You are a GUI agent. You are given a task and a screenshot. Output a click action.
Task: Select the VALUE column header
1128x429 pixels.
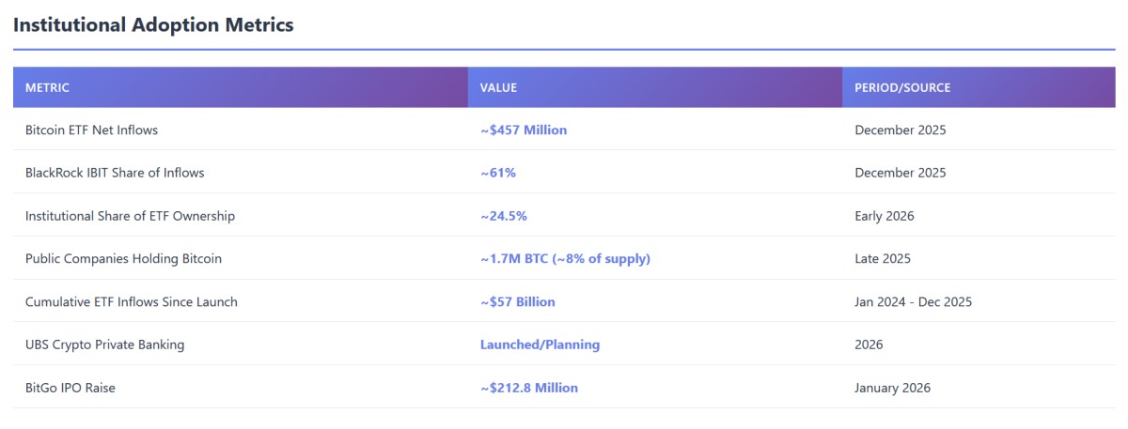[498, 87]
